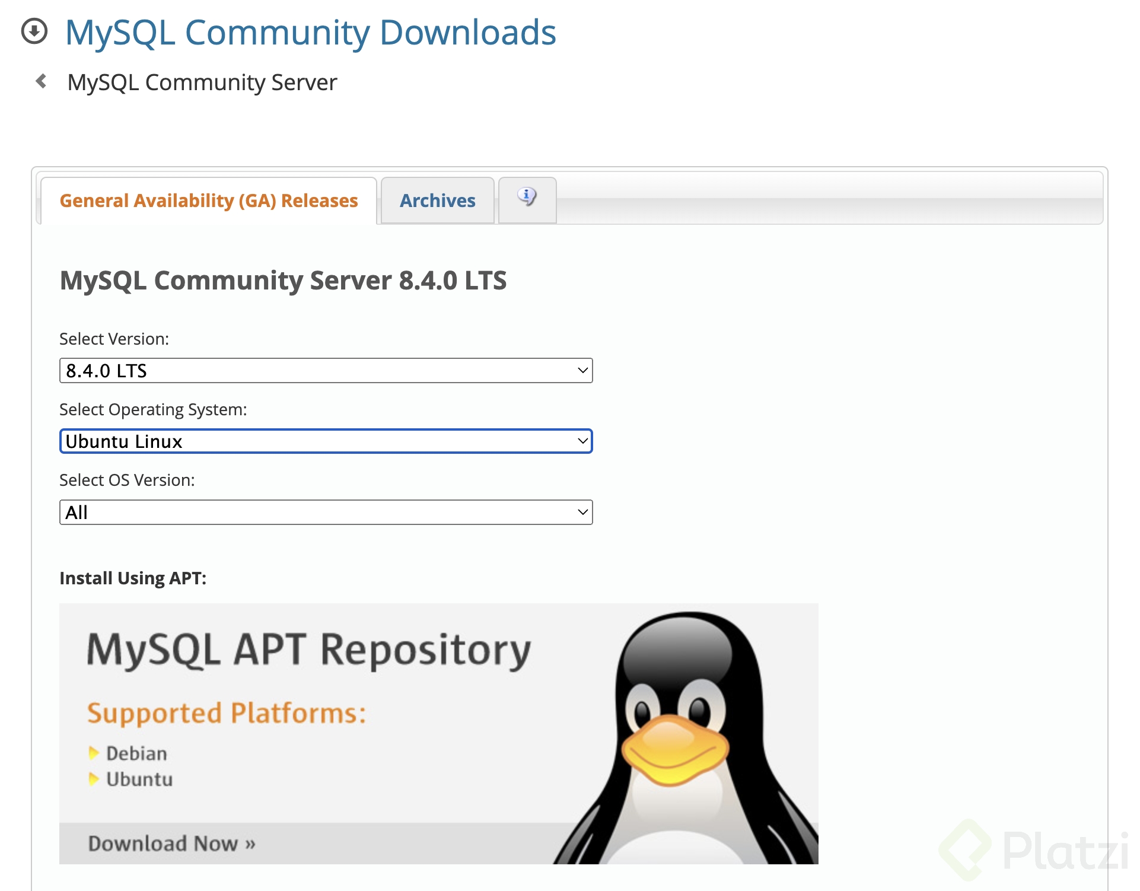Click the Select Operating System label
The width and height of the screenshot is (1140, 891).
coord(153,409)
